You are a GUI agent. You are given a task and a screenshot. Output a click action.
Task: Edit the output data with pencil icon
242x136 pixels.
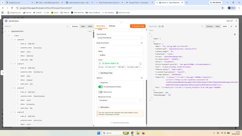click(x=231, y=26)
